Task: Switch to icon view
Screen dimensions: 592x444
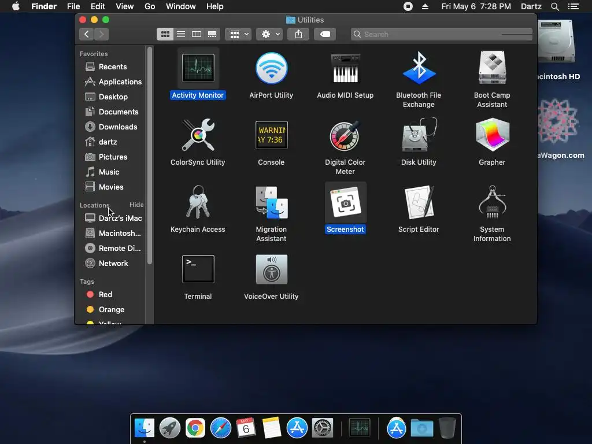Action: pos(165,34)
